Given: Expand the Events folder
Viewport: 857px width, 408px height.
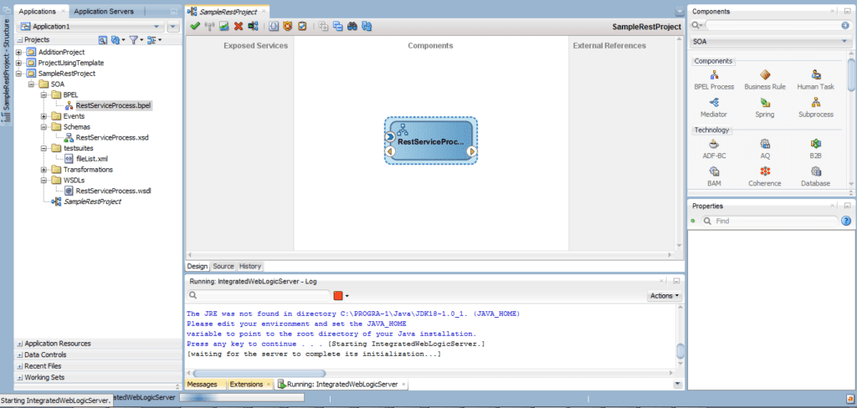Looking at the screenshot, I should pos(44,116).
